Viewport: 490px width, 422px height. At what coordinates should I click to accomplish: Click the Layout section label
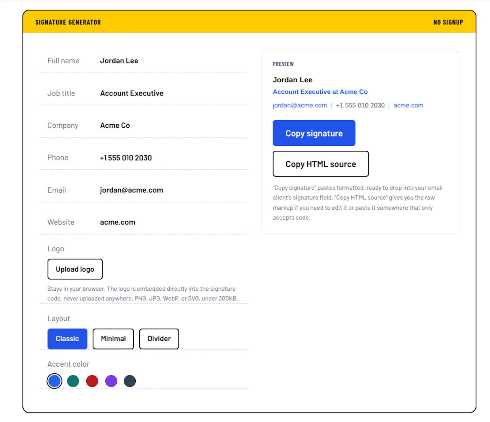[x=58, y=318]
